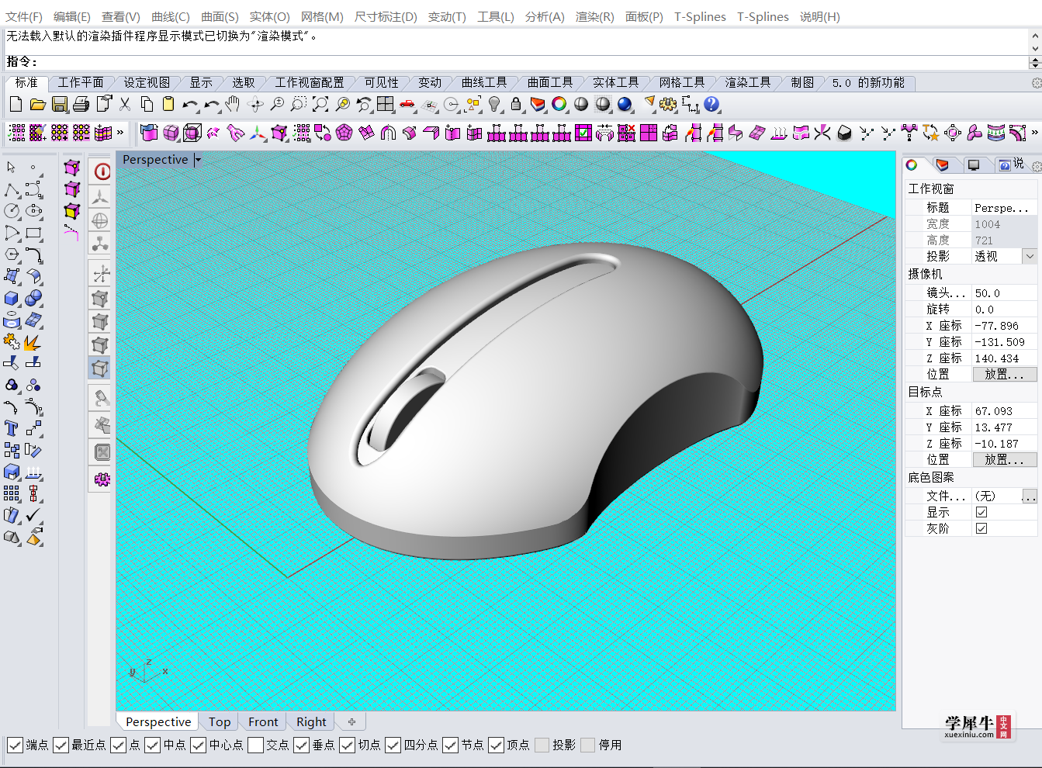The width and height of the screenshot is (1042, 768).
Task: Click the red power circle T-Splines icon
Action: pyautogui.click(x=102, y=171)
